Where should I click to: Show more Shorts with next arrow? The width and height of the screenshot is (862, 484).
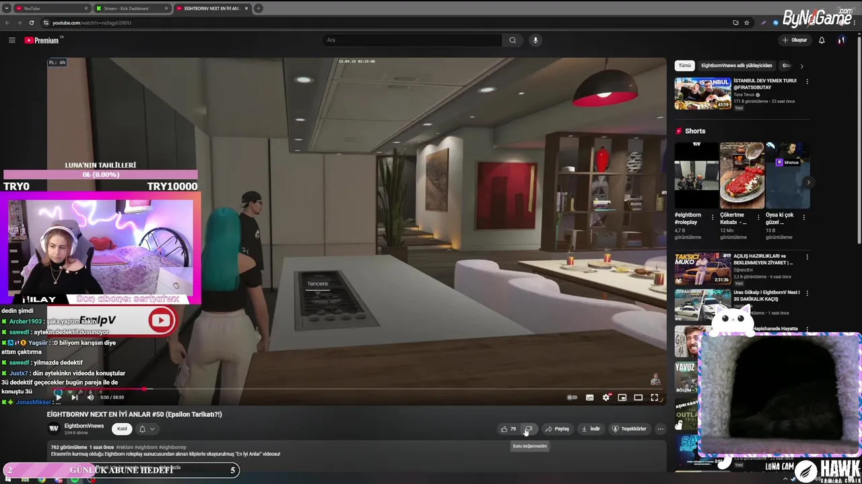coord(808,182)
